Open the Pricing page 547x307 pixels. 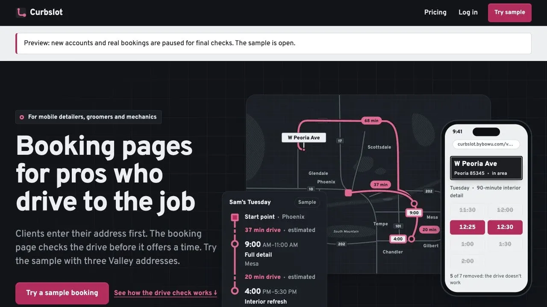435,12
